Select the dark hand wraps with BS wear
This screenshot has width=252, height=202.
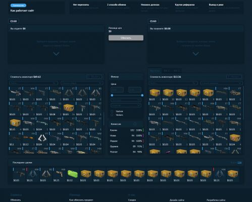coord(95,94)
